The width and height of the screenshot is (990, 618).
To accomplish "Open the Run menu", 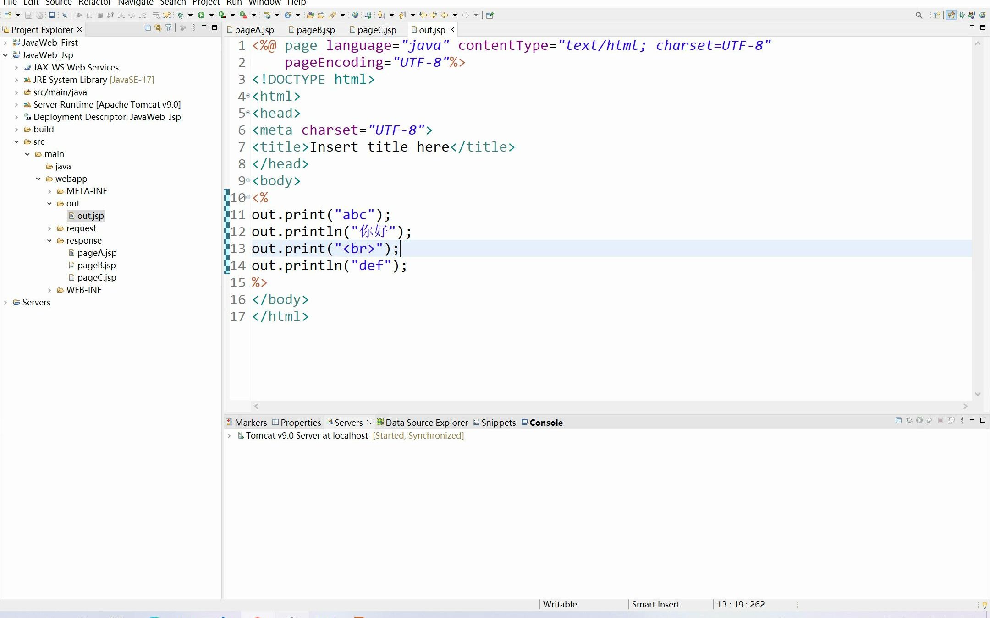I will [234, 3].
